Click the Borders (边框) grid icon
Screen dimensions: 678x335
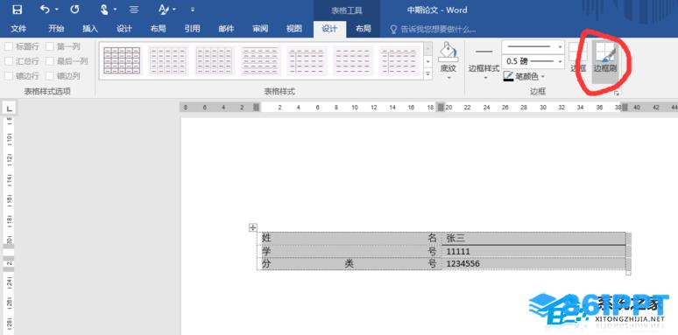[578, 58]
